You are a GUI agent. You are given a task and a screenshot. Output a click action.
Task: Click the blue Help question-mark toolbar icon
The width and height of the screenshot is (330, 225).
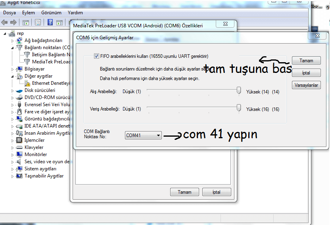click(50, 22)
